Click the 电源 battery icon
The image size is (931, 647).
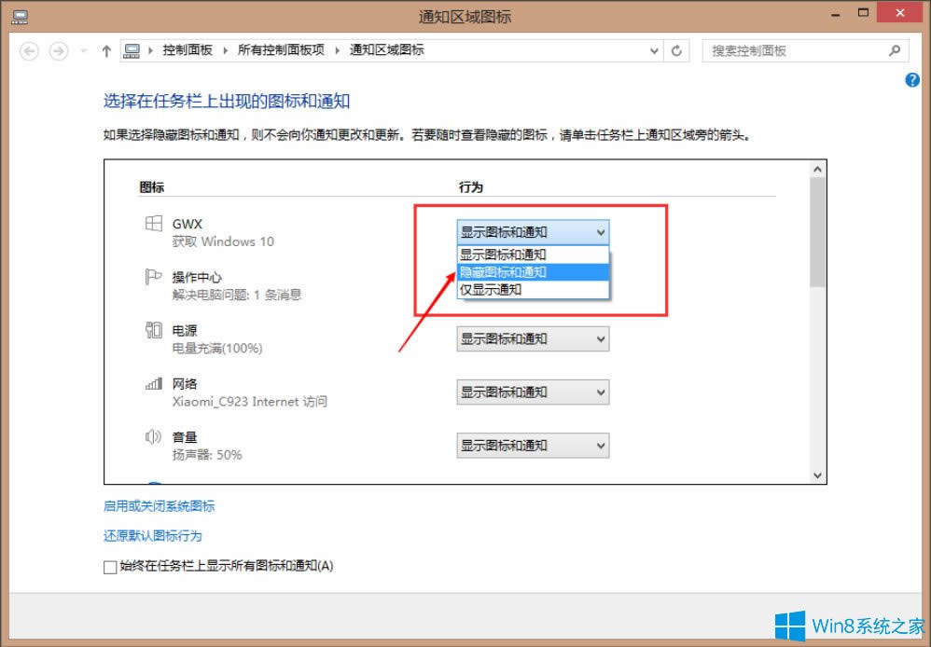152,331
